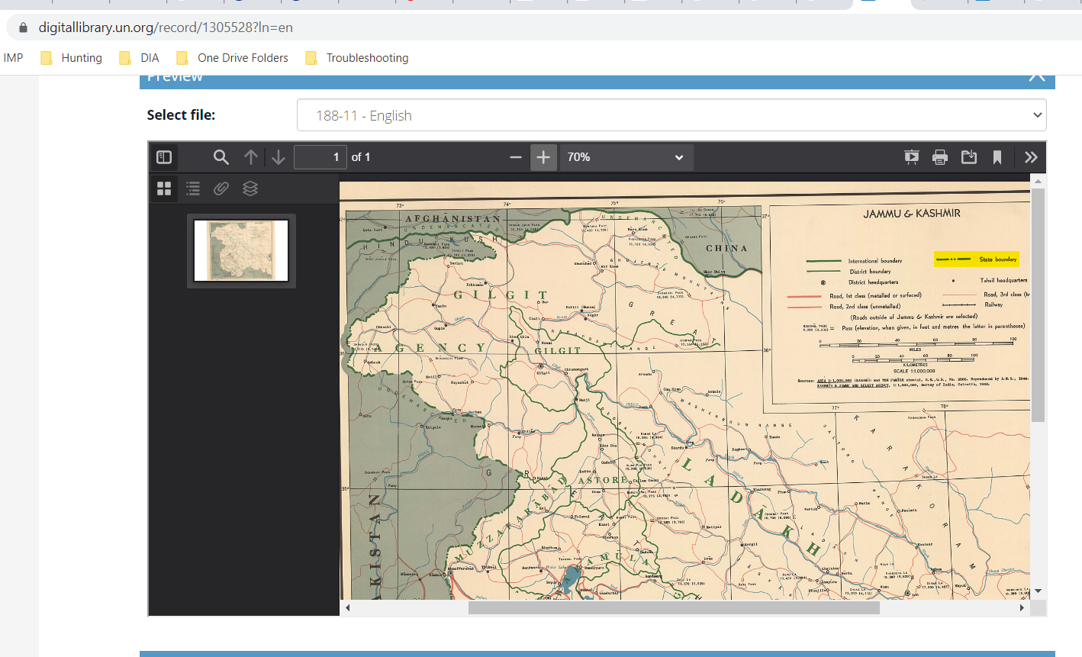Zoom in with the plus button

pos(543,157)
